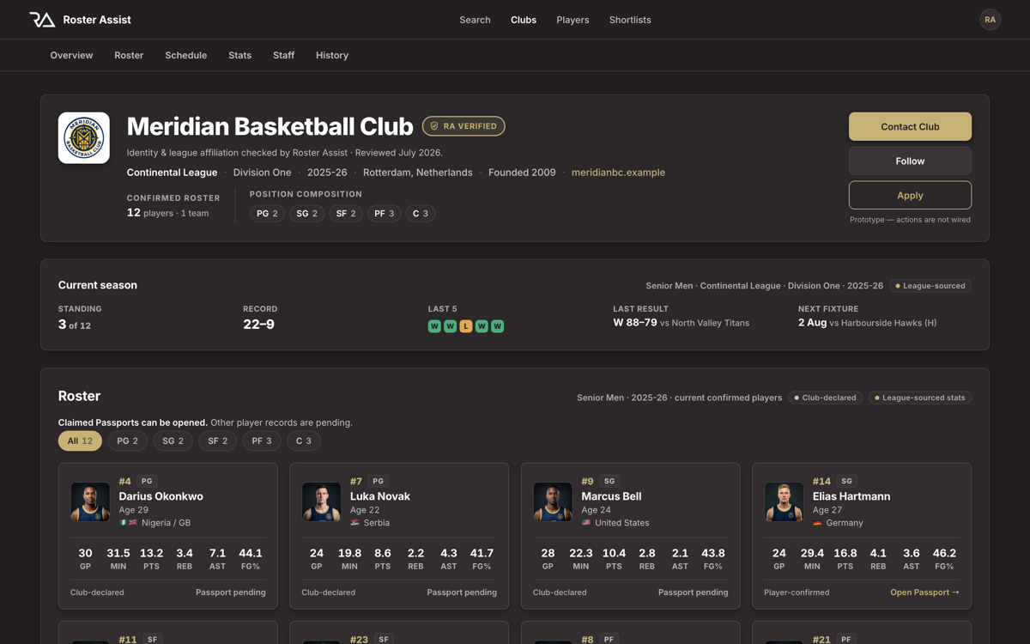Switch to the Staff tab
The height and width of the screenshot is (644, 1030).
coord(283,55)
